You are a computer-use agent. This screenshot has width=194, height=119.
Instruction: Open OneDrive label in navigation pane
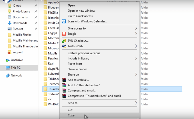point(17,60)
